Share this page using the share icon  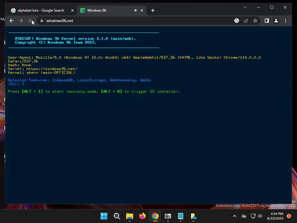246,21
